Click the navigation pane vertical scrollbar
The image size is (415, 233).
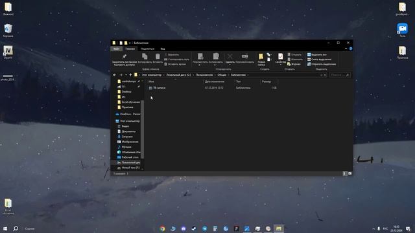pyautogui.click(x=143, y=129)
